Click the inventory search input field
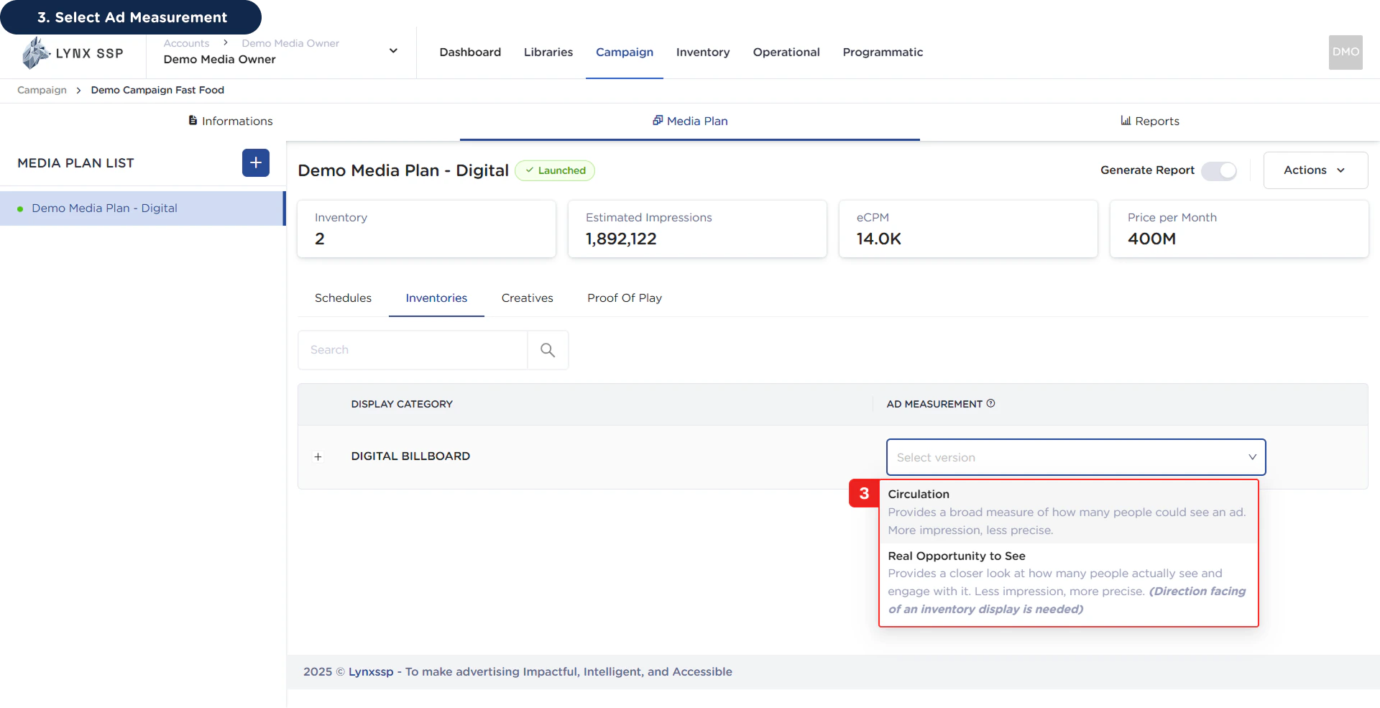 point(413,349)
